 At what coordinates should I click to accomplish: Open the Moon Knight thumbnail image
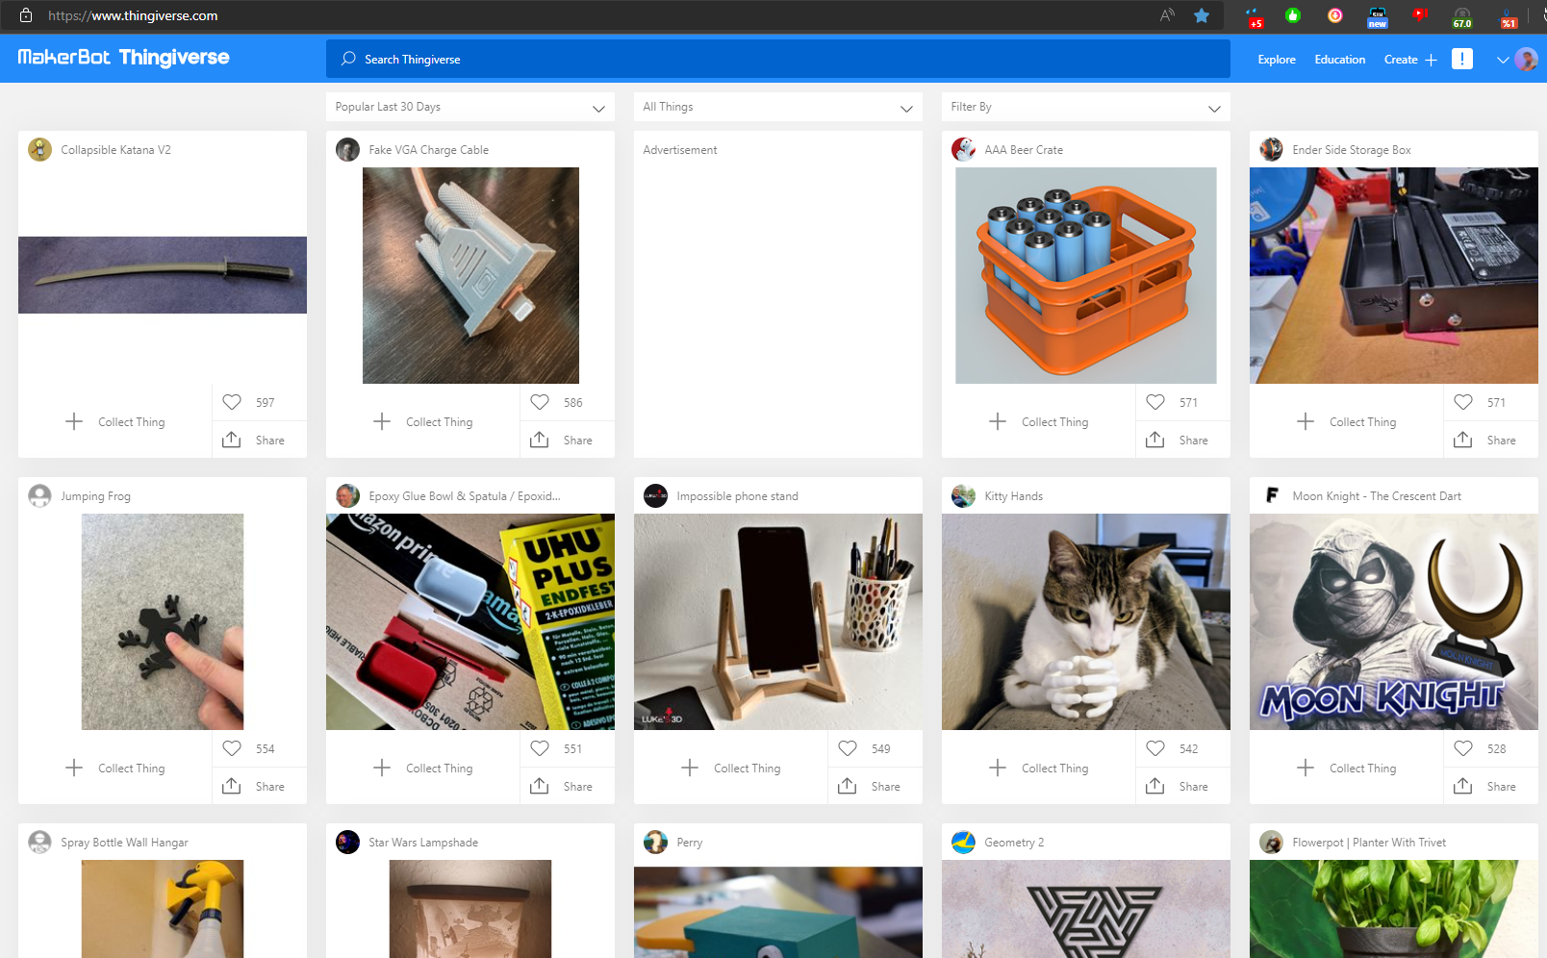click(x=1394, y=621)
